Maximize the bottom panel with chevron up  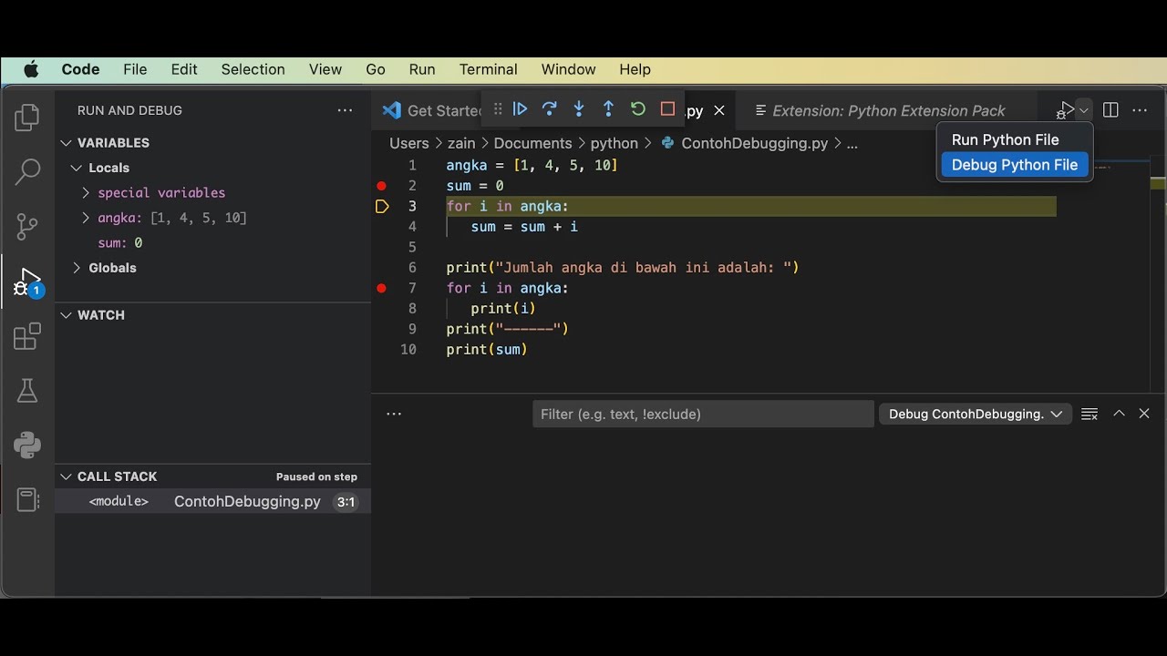tap(1119, 414)
